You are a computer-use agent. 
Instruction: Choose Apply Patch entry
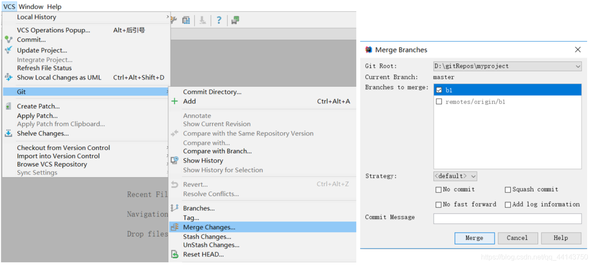tap(37, 116)
